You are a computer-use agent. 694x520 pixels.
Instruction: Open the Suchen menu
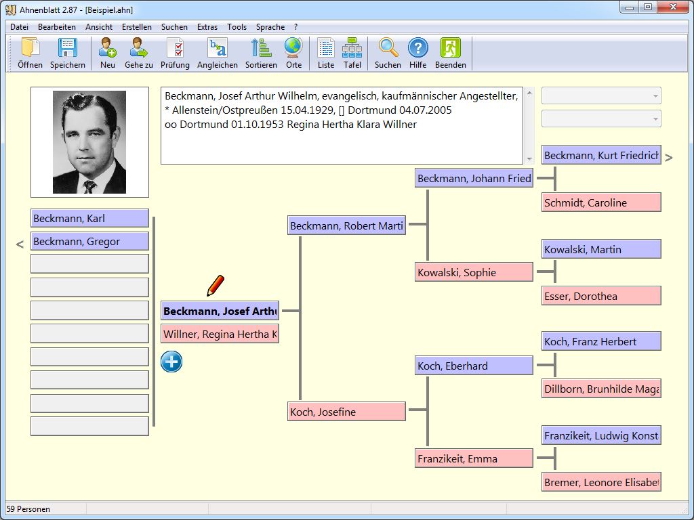tap(174, 27)
